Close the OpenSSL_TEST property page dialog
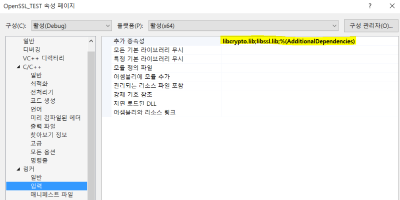This screenshot has width=400, height=200. click(x=392, y=6)
